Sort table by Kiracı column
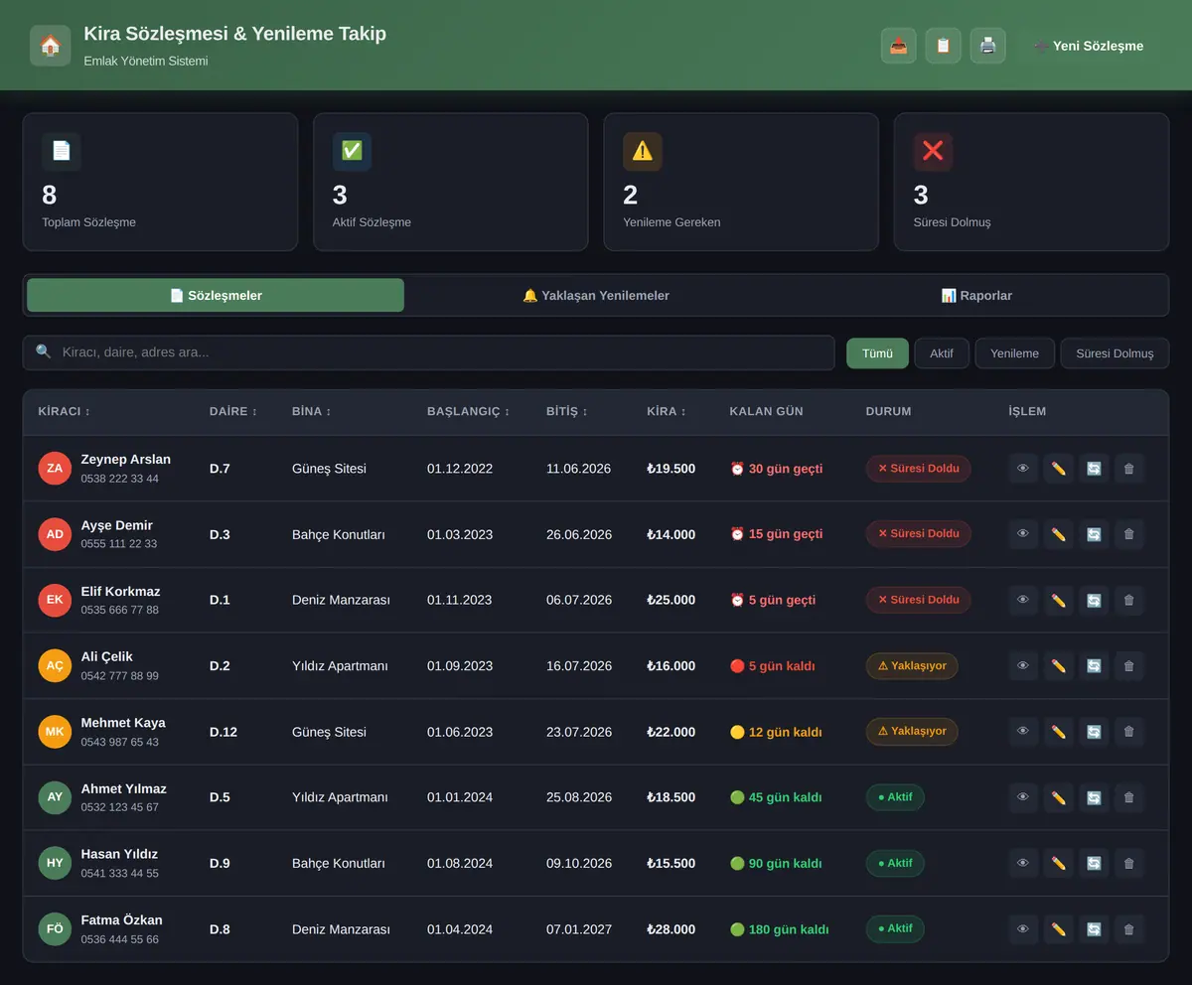Image resolution: width=1192 pixels, height=985 pixels. click(65, 411)
